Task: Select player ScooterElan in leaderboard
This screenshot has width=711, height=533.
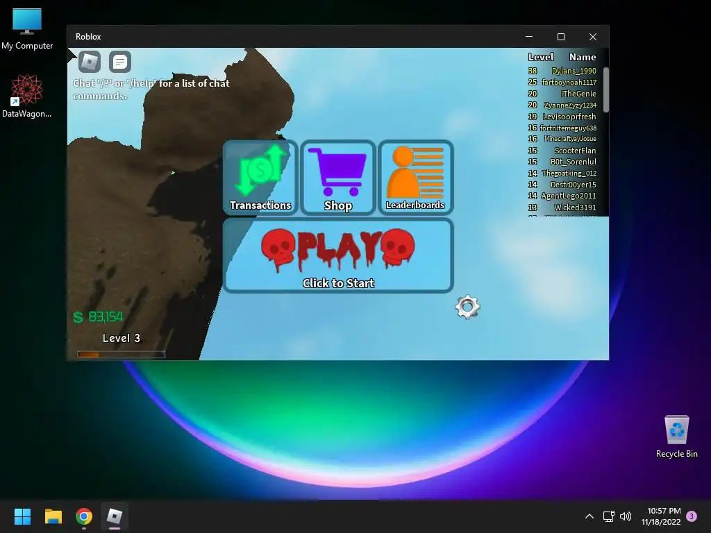Action: point(575,151)
